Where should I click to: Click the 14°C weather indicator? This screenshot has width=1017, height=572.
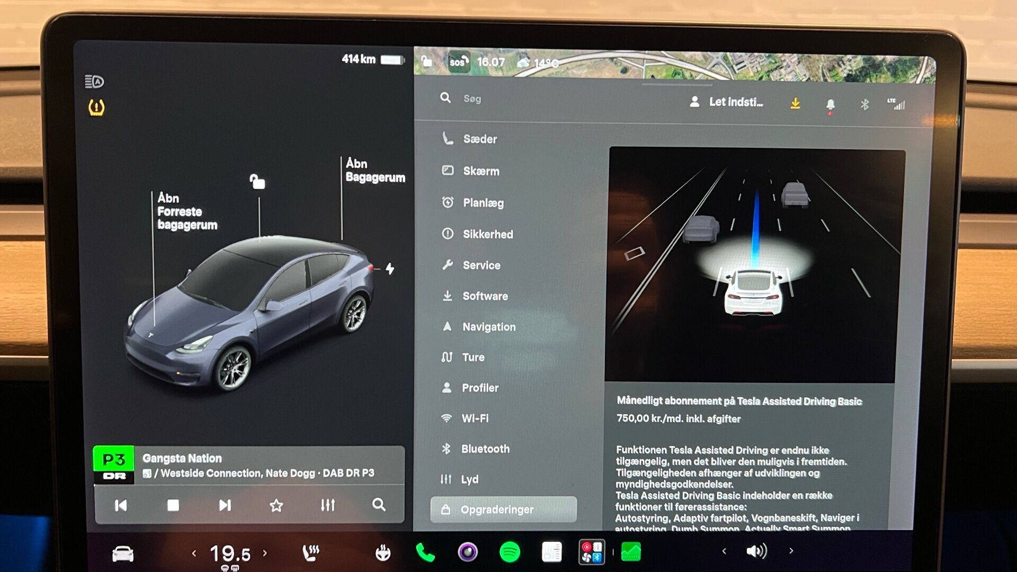point(538,63)
